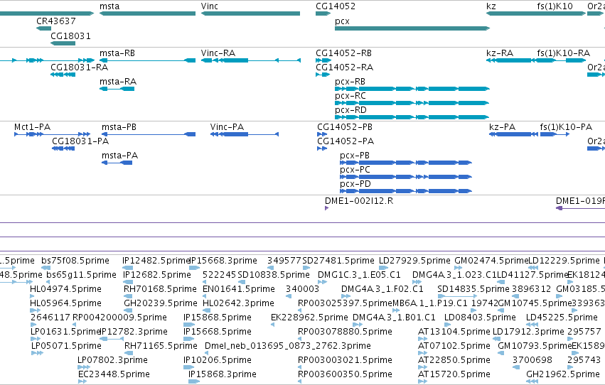Image resolution: width=605 pixels, height=385 pixels.
Task: Select the SD10838.5prime EST label
Action: pos(274,275)
